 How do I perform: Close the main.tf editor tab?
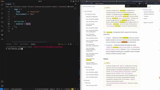click(x=14, y=4)
